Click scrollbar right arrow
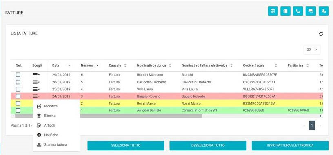This screenshot has width=333, height=155. coord(321,116)
